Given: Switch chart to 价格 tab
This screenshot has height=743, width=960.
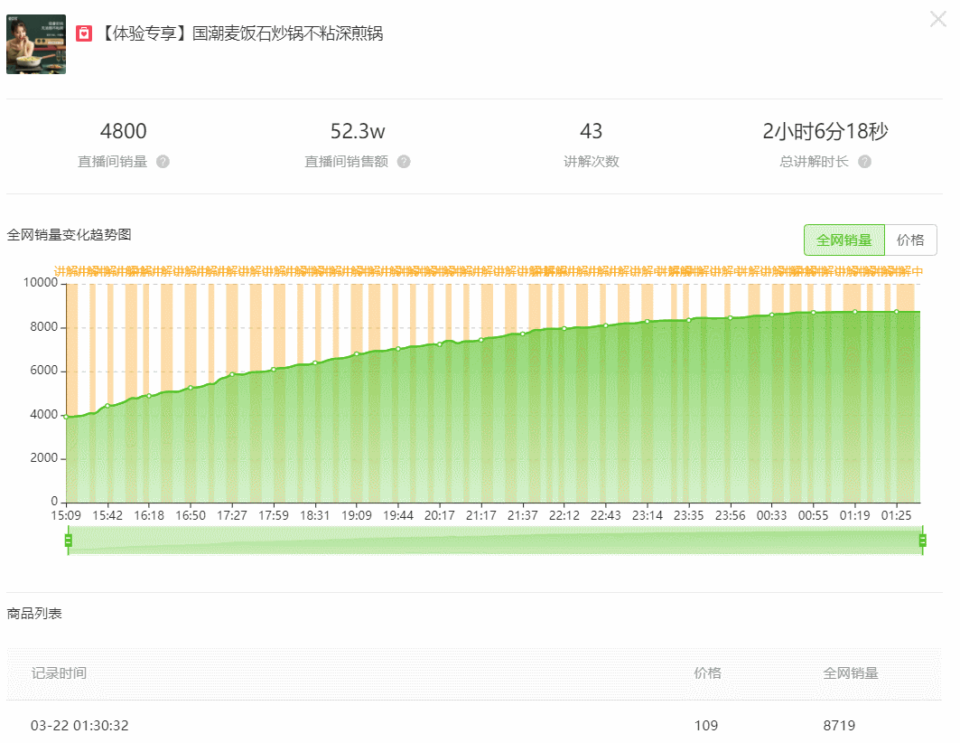Looking at the screenshot, I should 910,240.
